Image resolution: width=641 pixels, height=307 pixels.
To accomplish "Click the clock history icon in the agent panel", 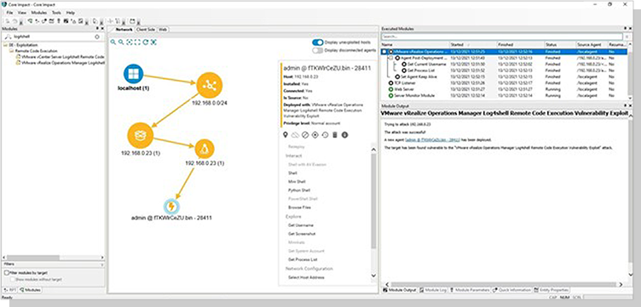I will (325, 135).
